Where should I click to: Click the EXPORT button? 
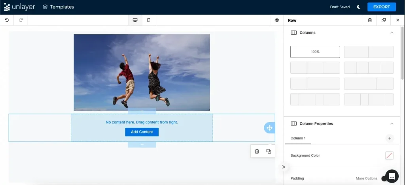click(381, 7)
